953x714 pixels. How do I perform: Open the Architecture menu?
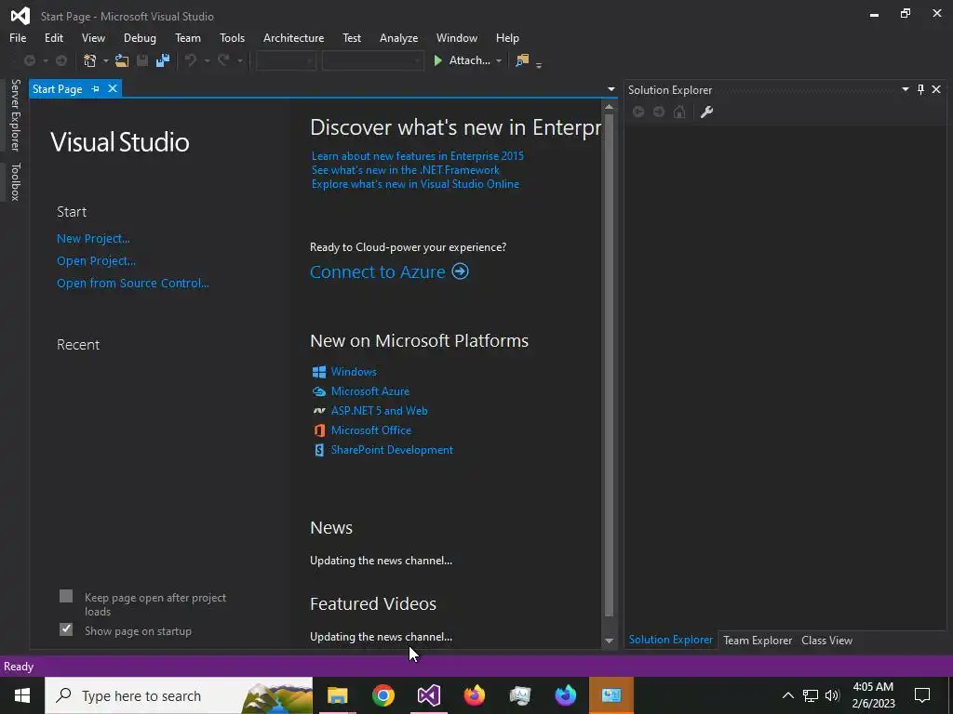tap(293, 37)
